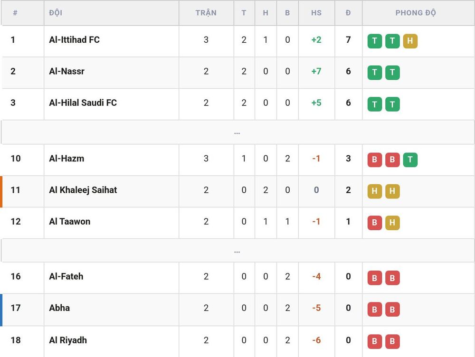The image size is (475, 357).
Task: Click Al Taawon's yellow H form badge
Action: click(392, 223)
